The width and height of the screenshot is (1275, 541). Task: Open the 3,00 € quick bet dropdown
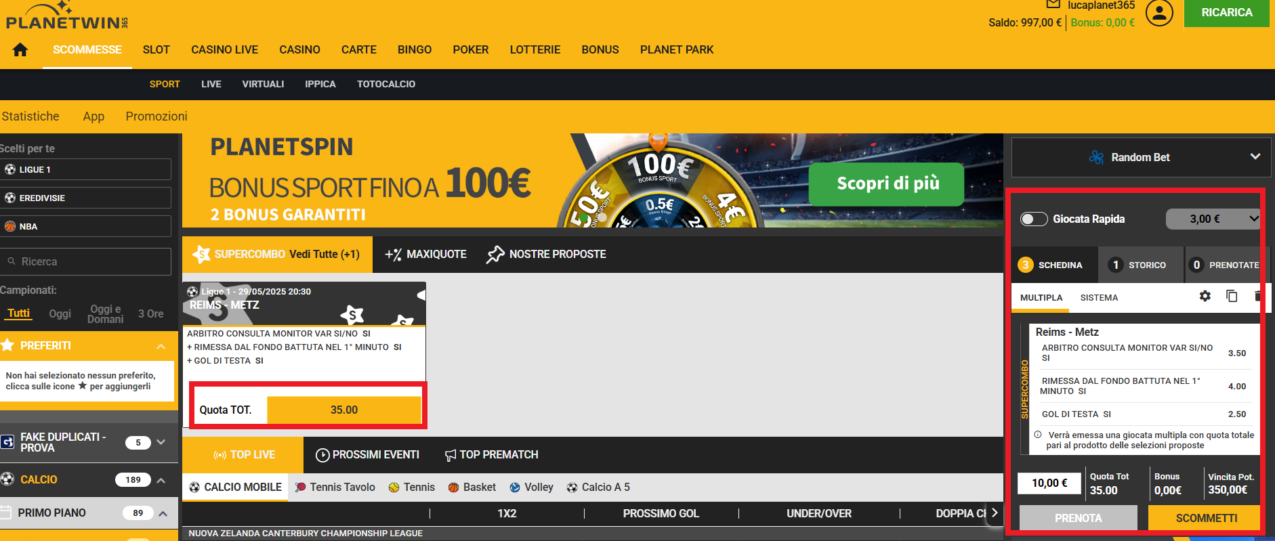1213,219
